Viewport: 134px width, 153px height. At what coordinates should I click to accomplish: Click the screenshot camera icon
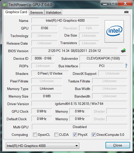pos(126,12)
